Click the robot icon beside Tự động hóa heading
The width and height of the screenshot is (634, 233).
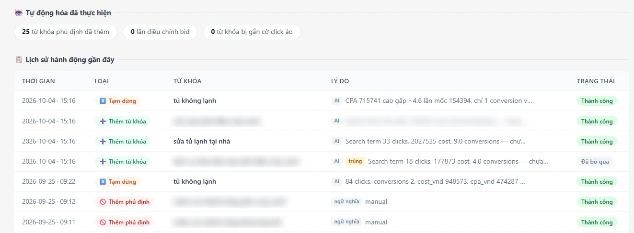19,13
